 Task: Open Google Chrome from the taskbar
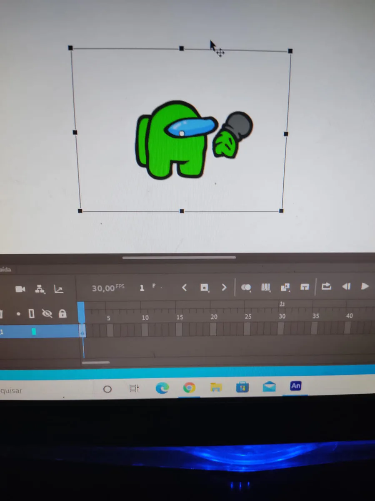[x=189, y=388]
